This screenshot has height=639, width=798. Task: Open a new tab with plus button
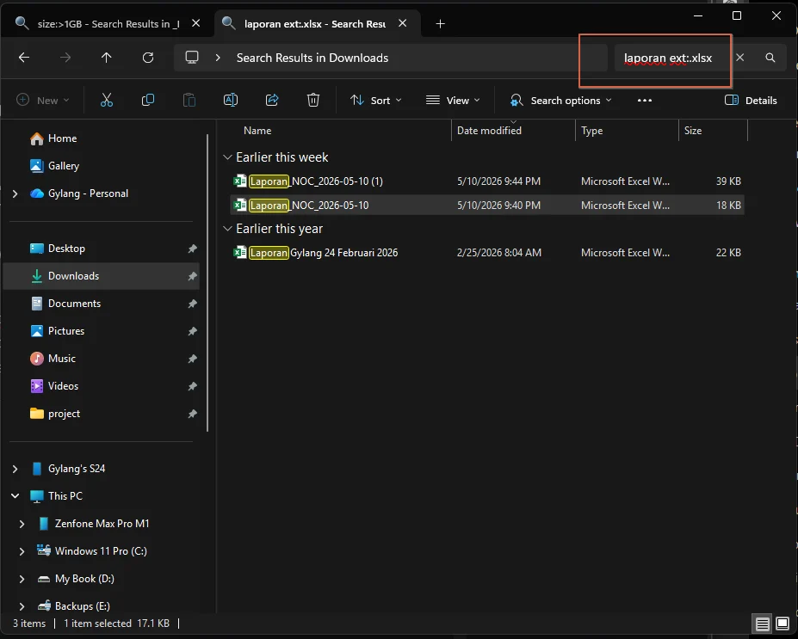coord(440,24)
